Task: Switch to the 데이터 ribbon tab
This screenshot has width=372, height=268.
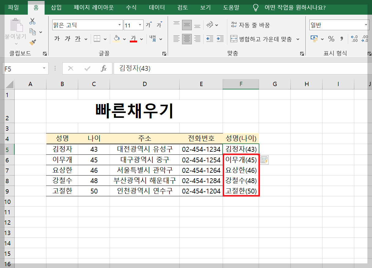Action: tap(156, 8)
